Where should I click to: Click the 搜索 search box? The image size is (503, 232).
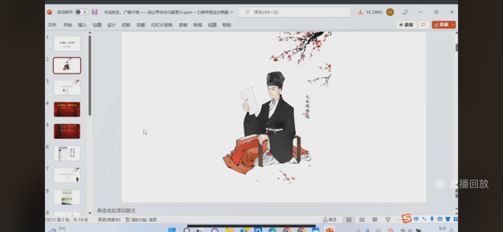pos(294,12)
